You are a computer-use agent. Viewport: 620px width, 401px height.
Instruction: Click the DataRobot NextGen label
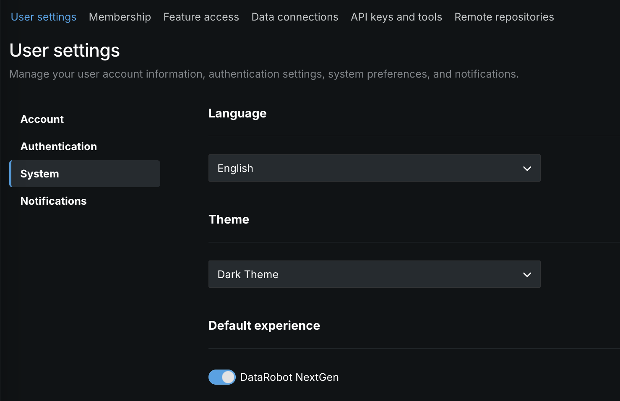[x=289, y=378]
